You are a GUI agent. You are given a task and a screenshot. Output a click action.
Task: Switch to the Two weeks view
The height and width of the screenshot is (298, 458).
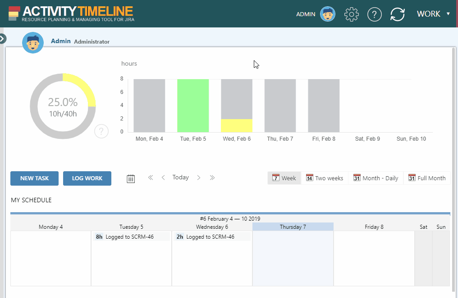(x=325, y=178)
